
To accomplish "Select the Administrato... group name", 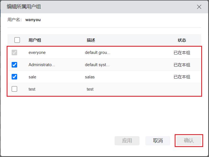I will coord(42,65).
